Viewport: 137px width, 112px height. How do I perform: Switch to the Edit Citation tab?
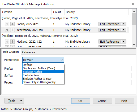click(11, 52)
